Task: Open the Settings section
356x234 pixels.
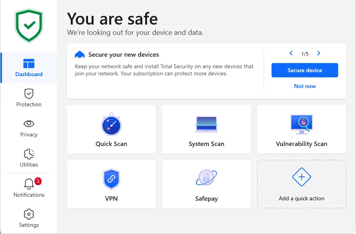Action: pos(29,219)
